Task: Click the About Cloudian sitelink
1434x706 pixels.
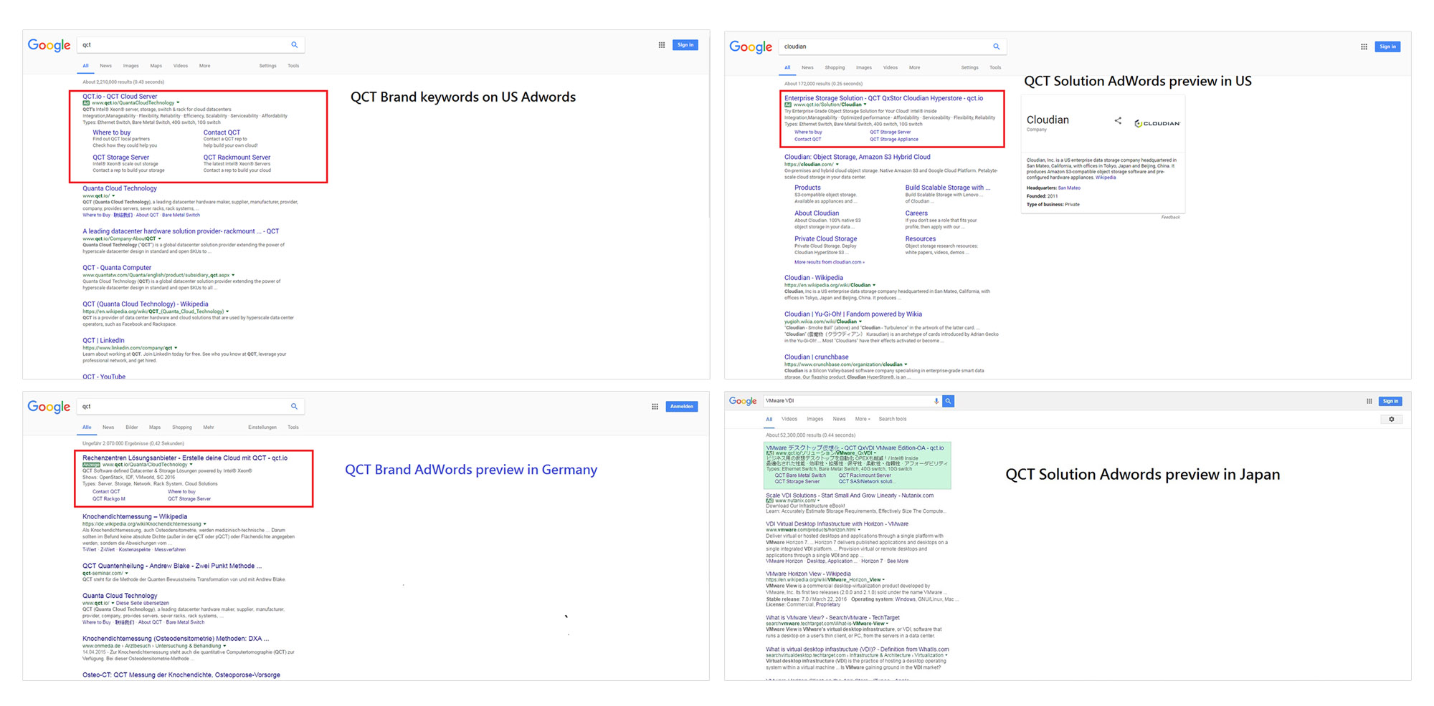Action: (817, 213)
